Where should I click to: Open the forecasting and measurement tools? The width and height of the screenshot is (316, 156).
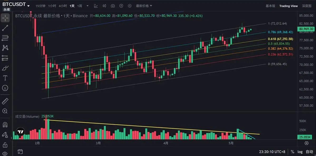click(5, 58)
